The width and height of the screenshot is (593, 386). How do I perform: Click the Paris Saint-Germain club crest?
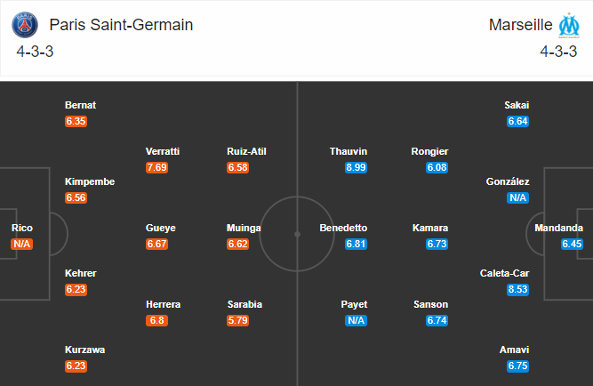click(x=25, y=26)
